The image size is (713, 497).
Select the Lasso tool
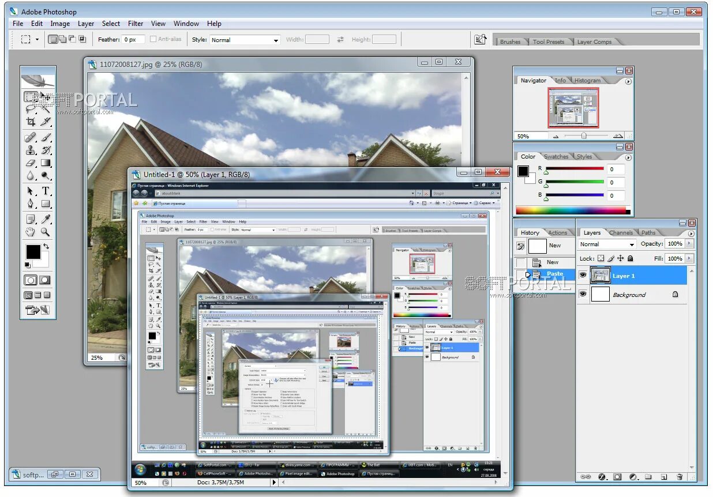30,108
